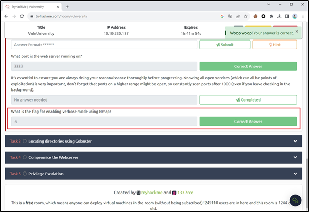Click the machine IP address 10.10.230.137
The image size is (309, 212).
pyautogui.click(x=116, y=33)
